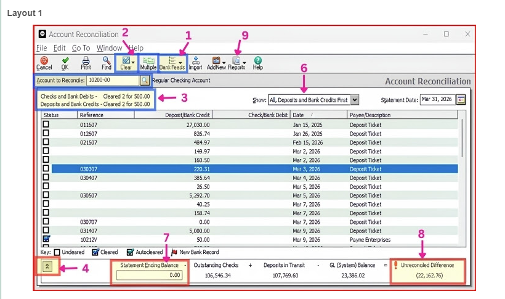The width and height of the screenshot is (505, 299).
Task: Select the 27,030.00 deposit amount
Action: (198, 125)
